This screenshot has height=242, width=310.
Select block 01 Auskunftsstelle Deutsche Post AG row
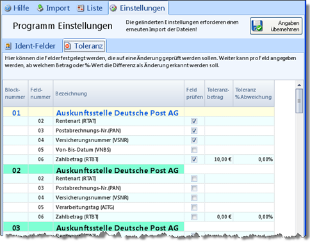(x=138, y=112)
